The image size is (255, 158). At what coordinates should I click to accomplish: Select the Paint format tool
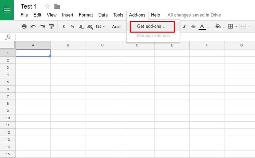51,27
